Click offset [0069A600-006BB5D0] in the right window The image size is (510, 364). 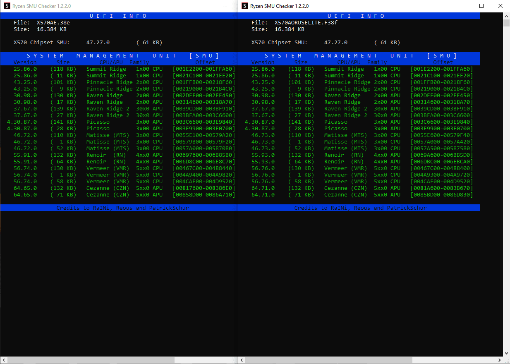coord(442,155)
